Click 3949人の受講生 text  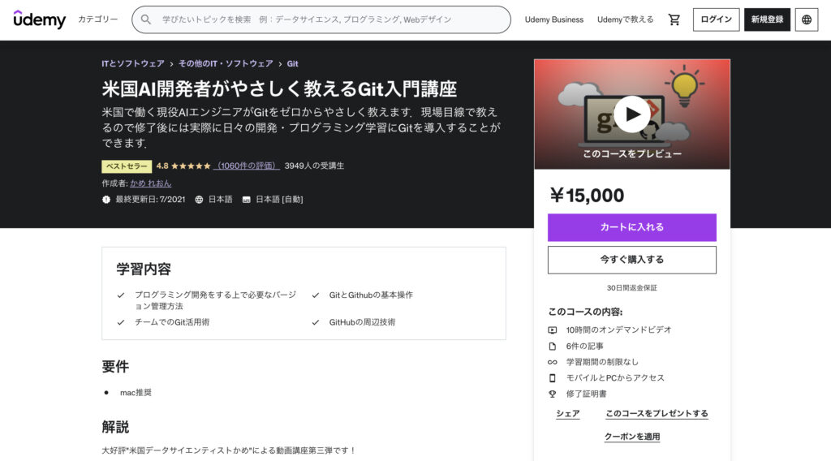click(x=314, y=166)
